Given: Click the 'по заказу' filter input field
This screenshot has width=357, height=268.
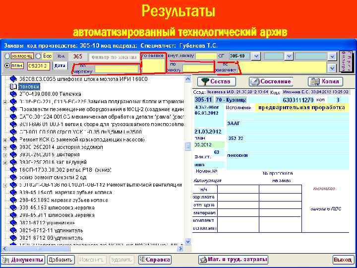Looking at the screenshot, I should (x=198, y=68).
